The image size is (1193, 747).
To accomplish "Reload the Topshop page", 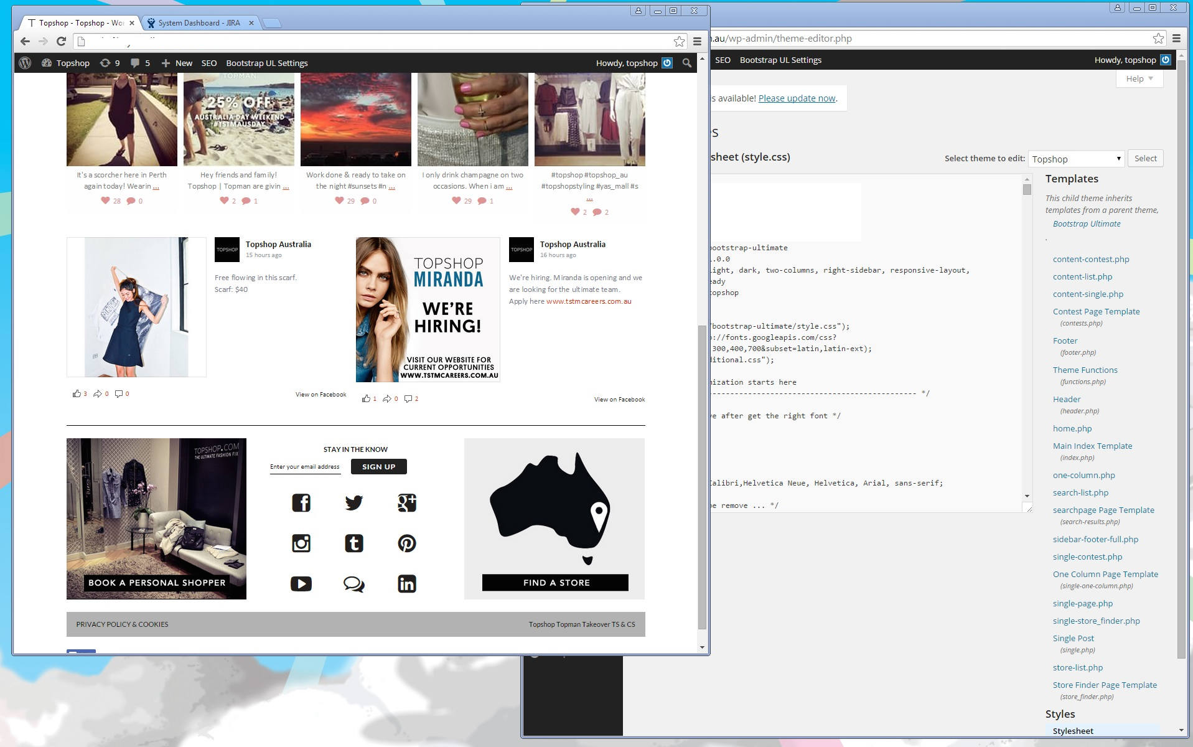I will click(61, 41).
